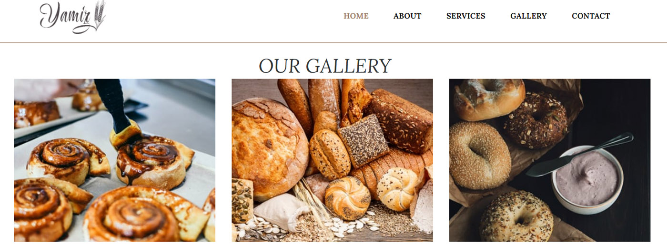The width and height of the screenshot is (667, 245).
Task: Open the CONTACT page link
Action: tap(591, 16)
